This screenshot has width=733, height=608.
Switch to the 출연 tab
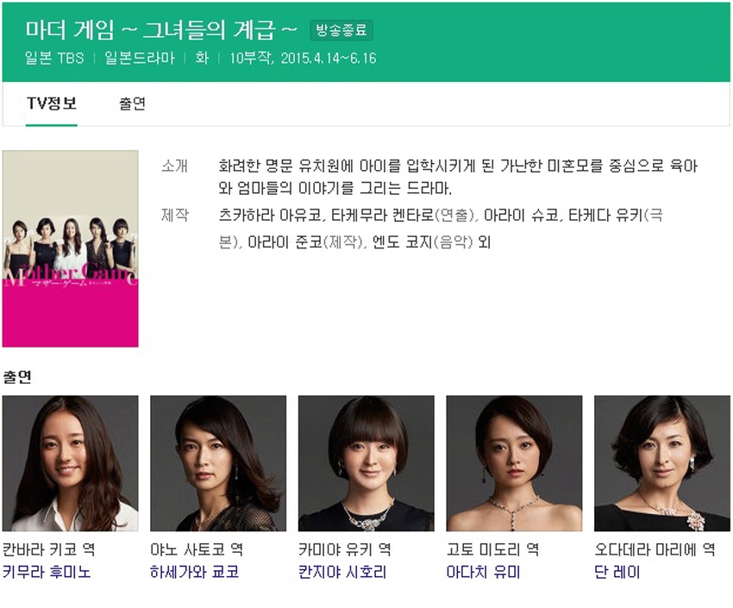pos(132,103)
